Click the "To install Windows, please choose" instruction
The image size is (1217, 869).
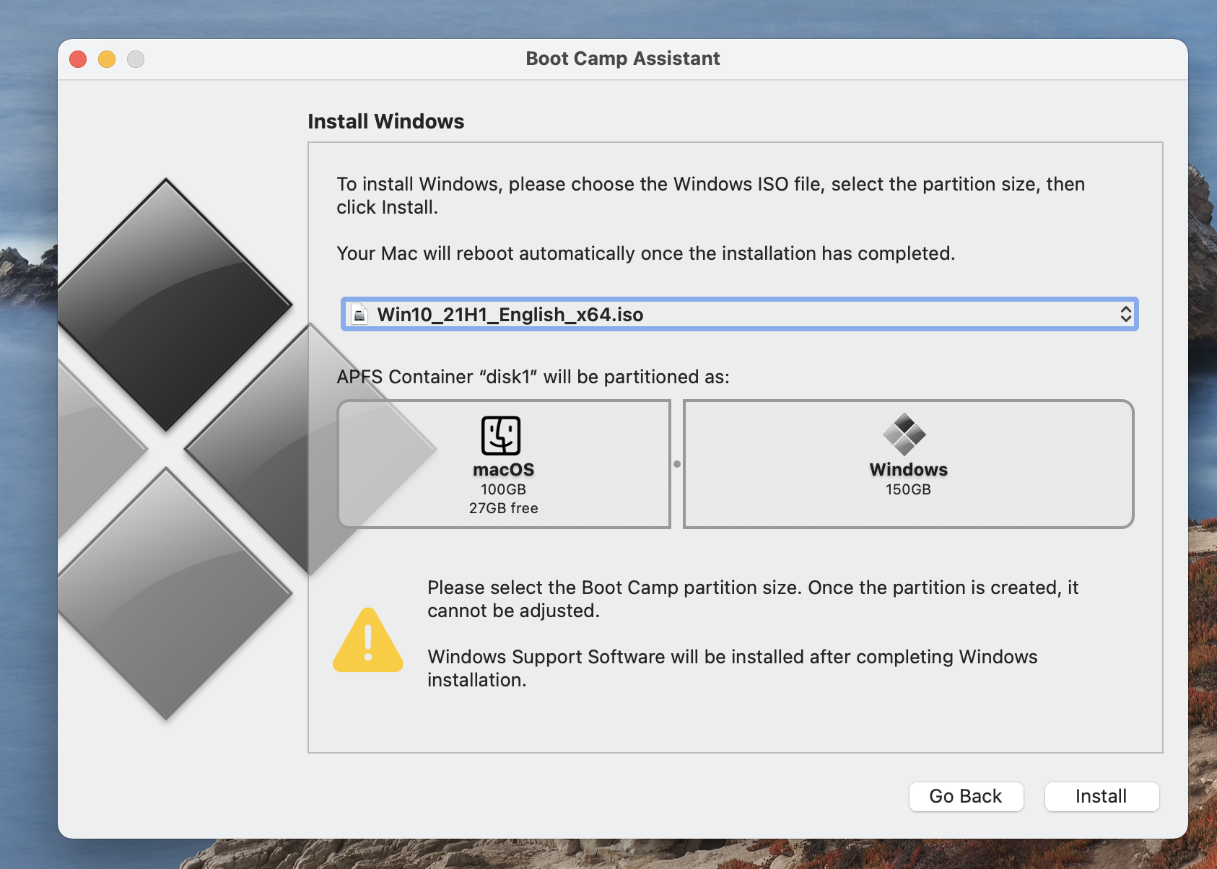tap(711, 196)
